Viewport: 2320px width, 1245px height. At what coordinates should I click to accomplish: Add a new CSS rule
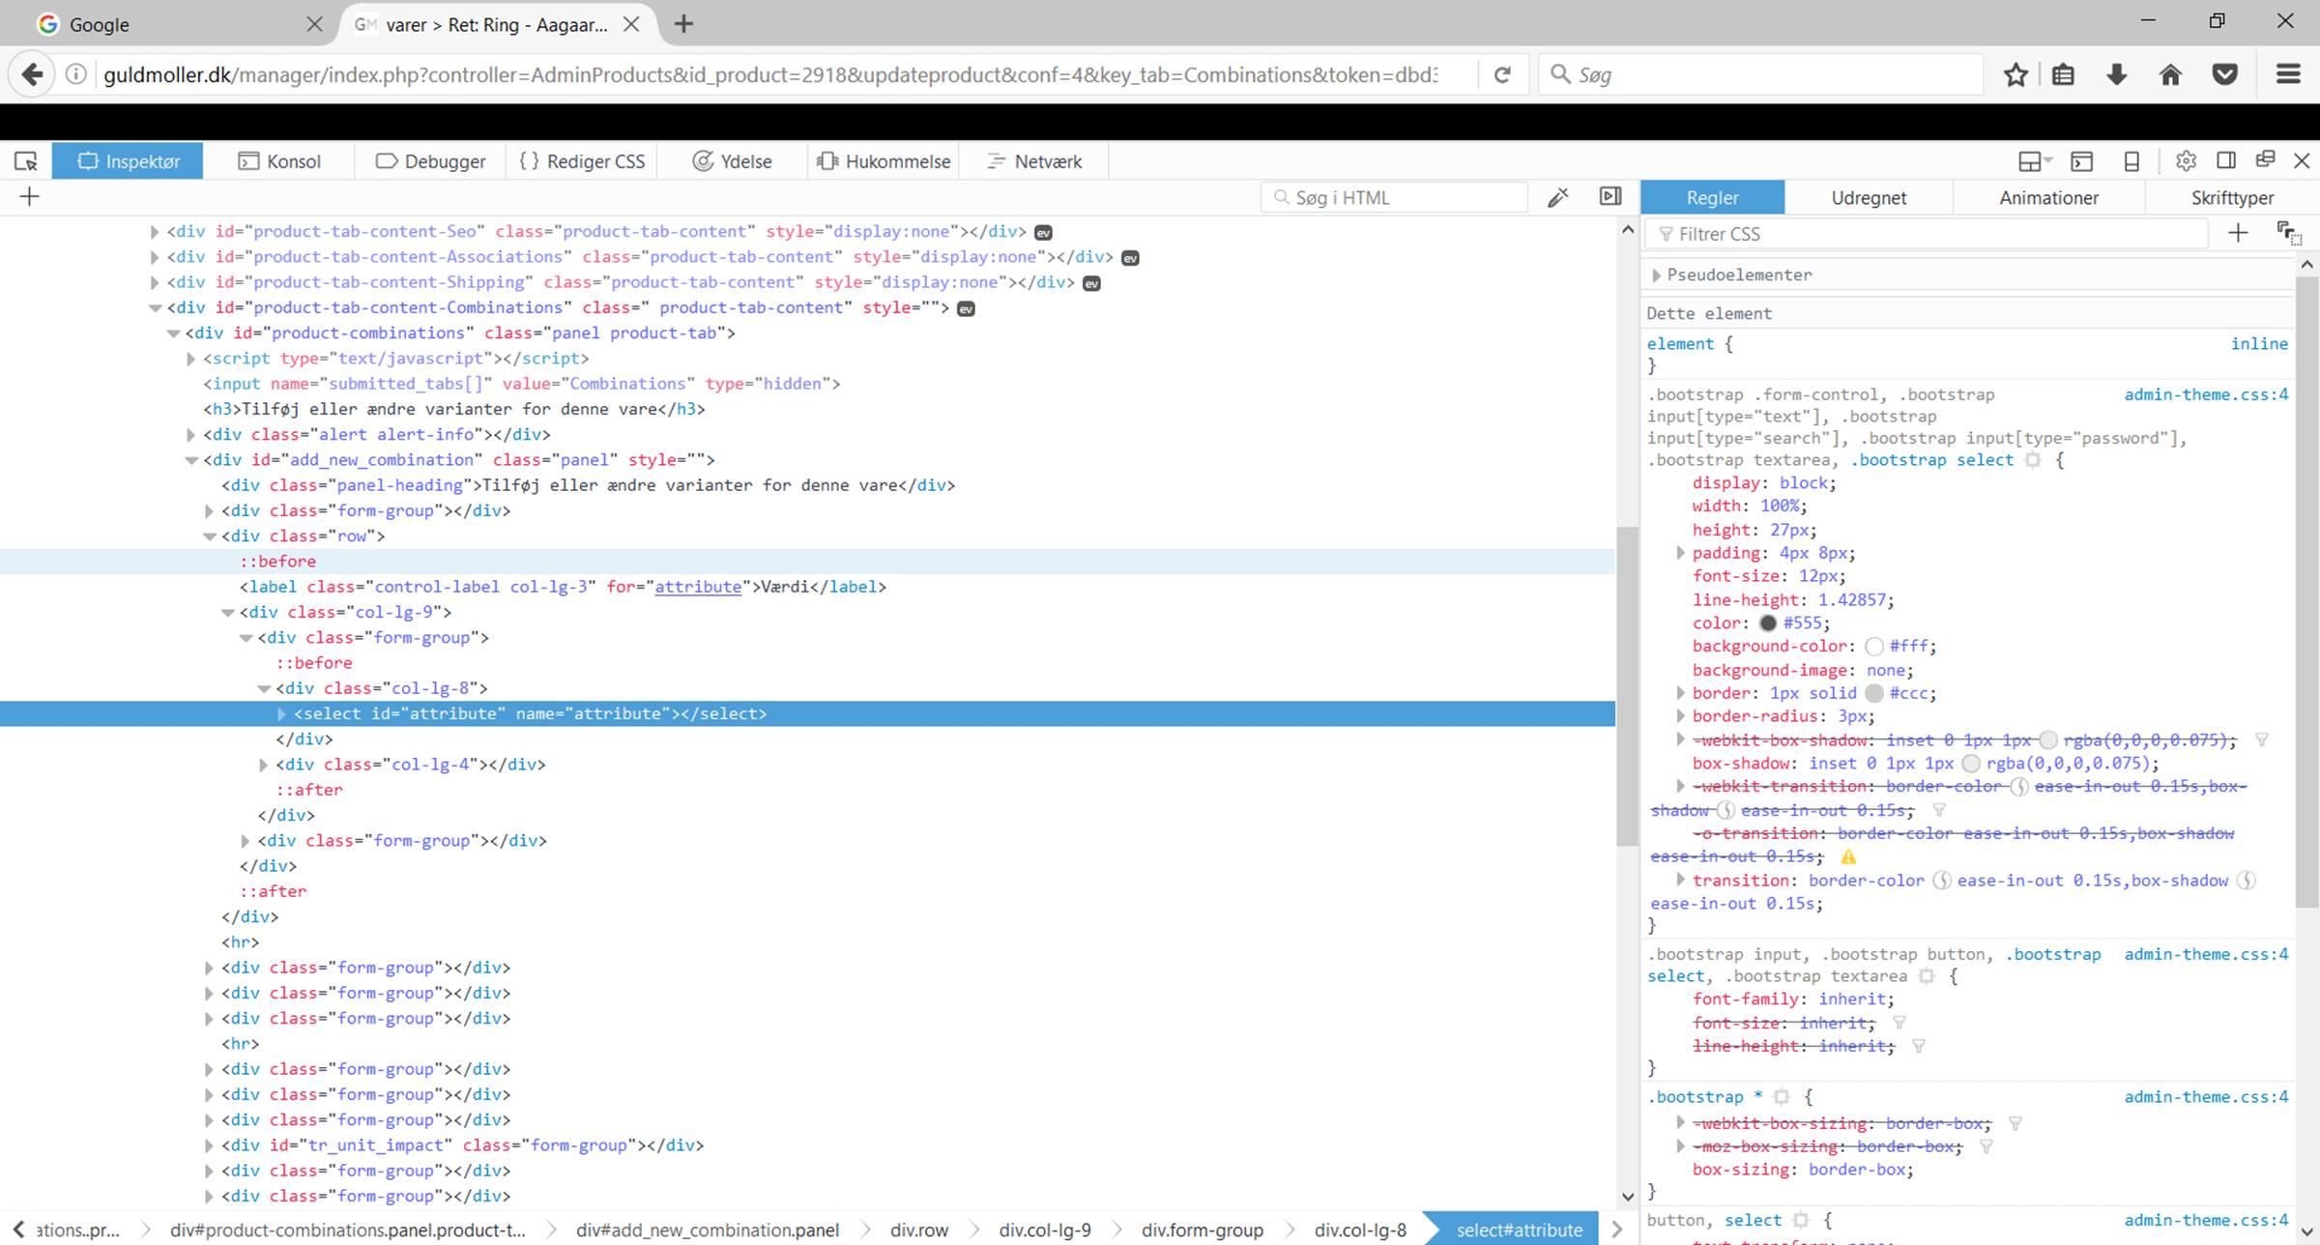[2238, 233]
